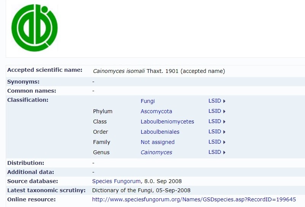Screen dimensions: 305x207
Task: Open the Species Fungorum source database link
Action: point(116,181)
